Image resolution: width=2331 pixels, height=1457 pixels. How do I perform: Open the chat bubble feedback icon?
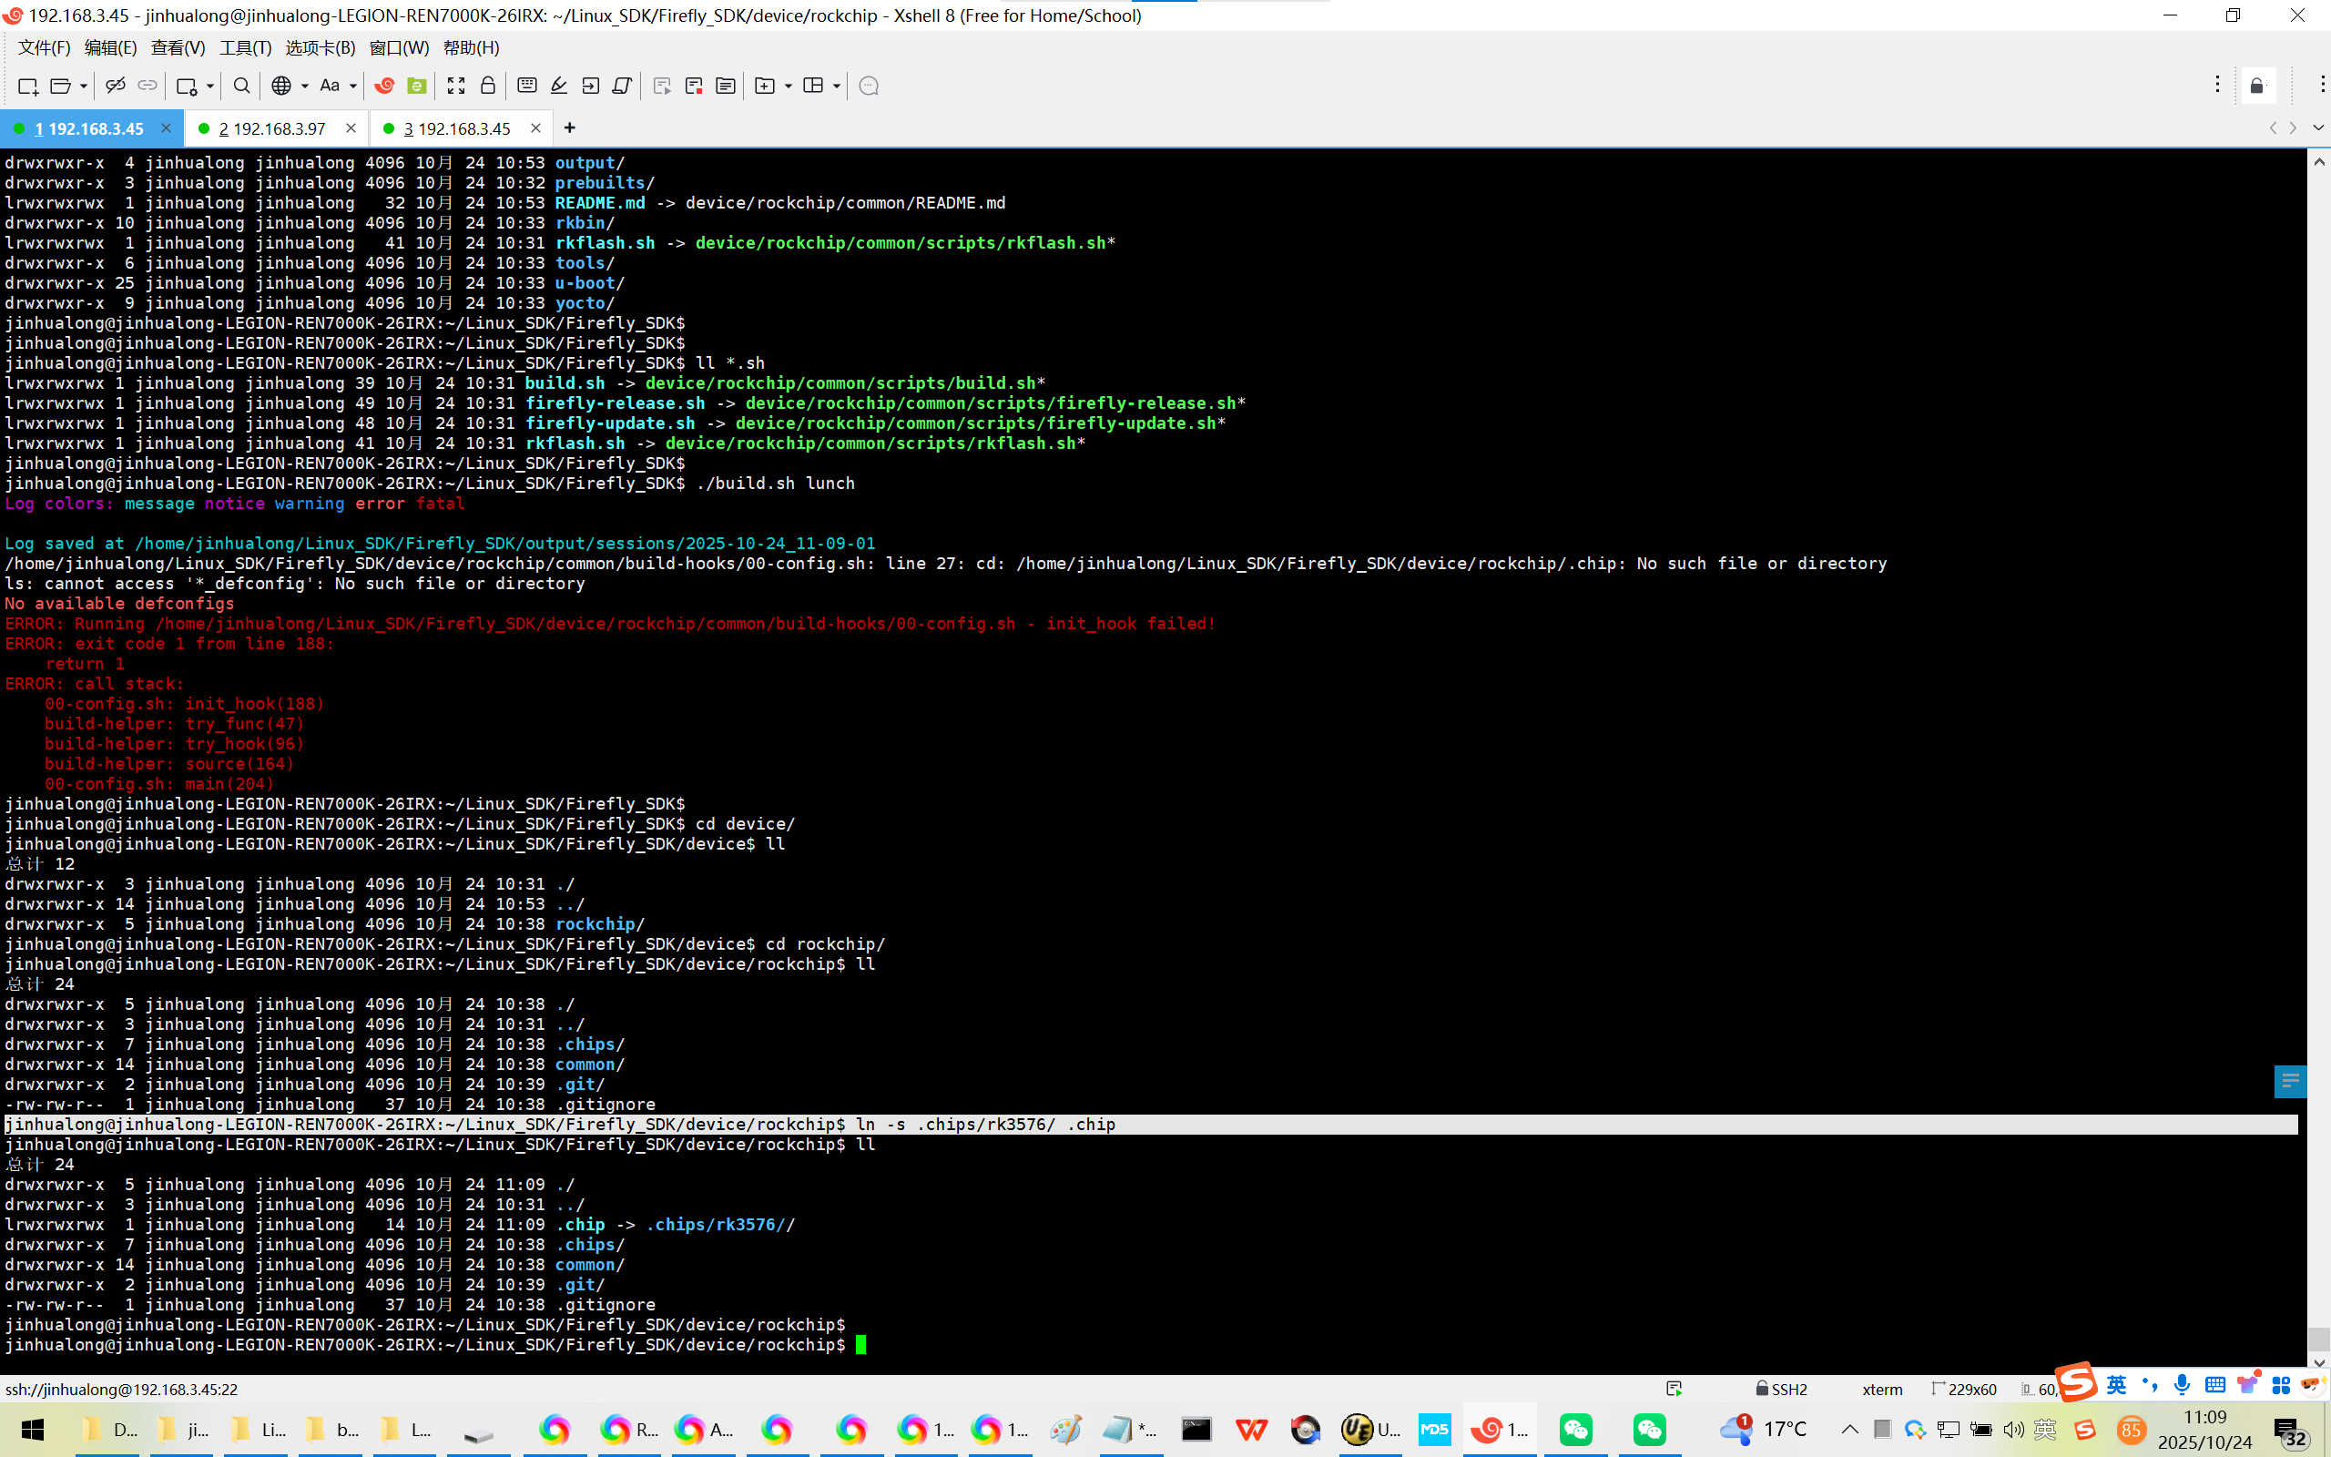pyautogui.click(x=868, y=86)
